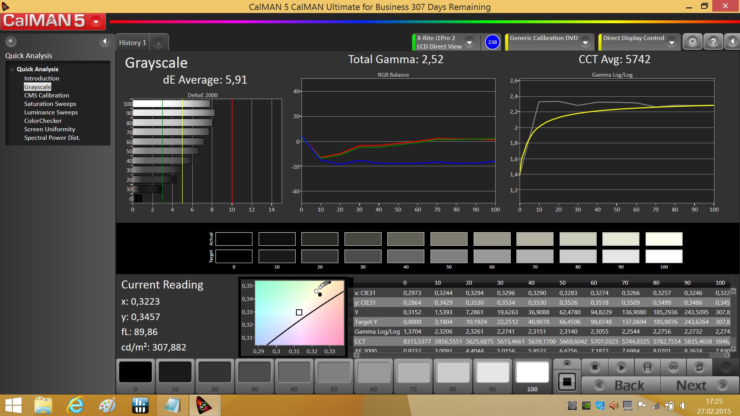
Task: Add a new history tab
Action: (158, 43)
